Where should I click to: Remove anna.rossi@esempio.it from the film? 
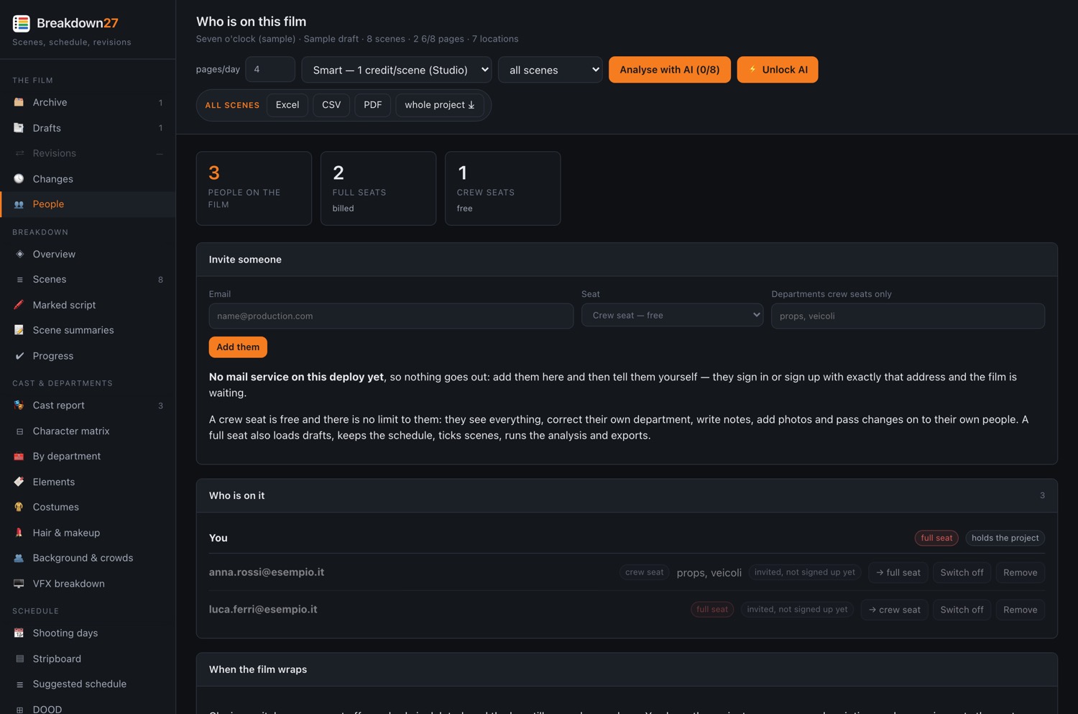click(1021, 572)
